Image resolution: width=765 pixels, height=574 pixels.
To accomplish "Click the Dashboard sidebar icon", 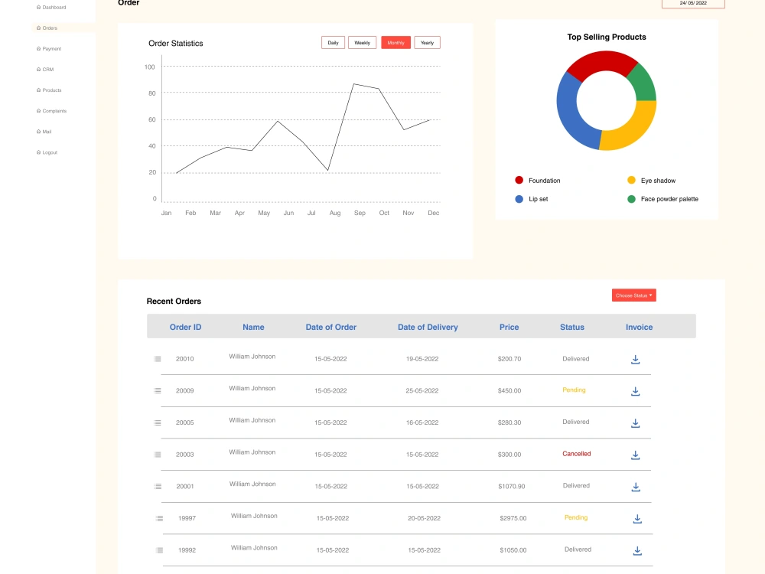I will pos(38,8).
